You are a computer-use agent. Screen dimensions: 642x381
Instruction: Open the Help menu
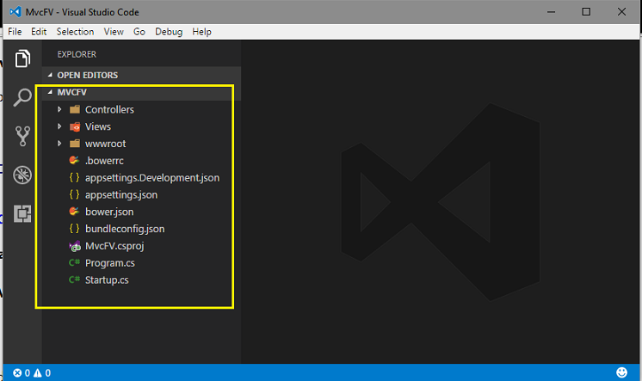pyautogui.click(x=202, y=32)
